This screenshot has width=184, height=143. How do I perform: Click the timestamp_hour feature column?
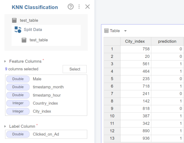[46, 95]
